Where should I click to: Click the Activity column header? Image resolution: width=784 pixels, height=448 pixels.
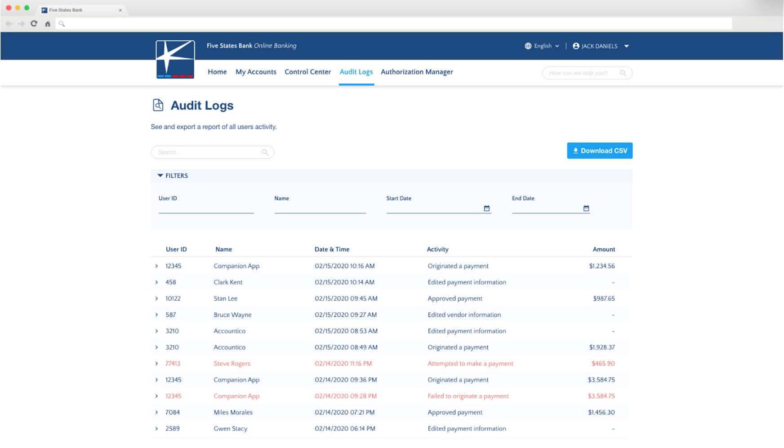(x=437, y=250)
